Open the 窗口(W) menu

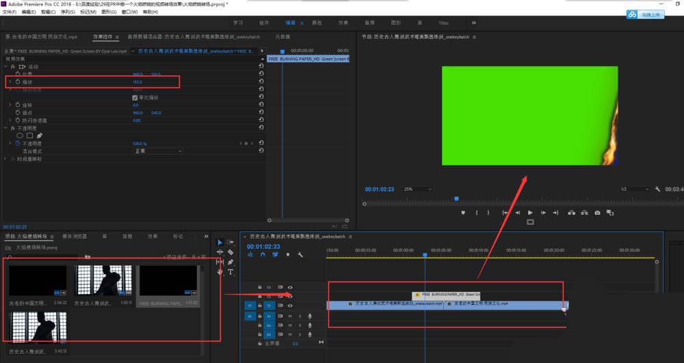click(129, 12)
